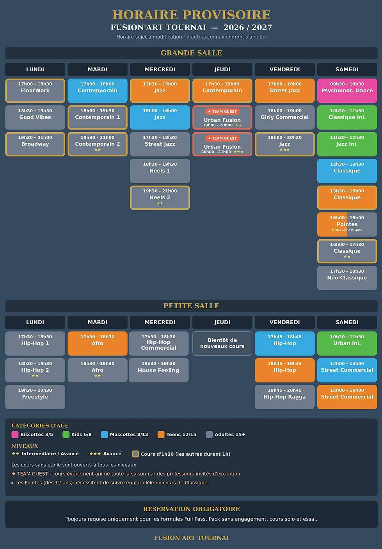This screenshot has width=382, height=549.
Task: Open Mercredi Street Jazz 17h30 - 18h30
Action: point(160,144)
